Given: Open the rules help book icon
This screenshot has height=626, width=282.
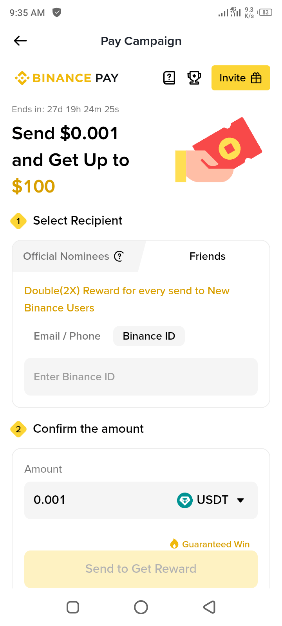Looking at the screenshot, I should 169,78.
